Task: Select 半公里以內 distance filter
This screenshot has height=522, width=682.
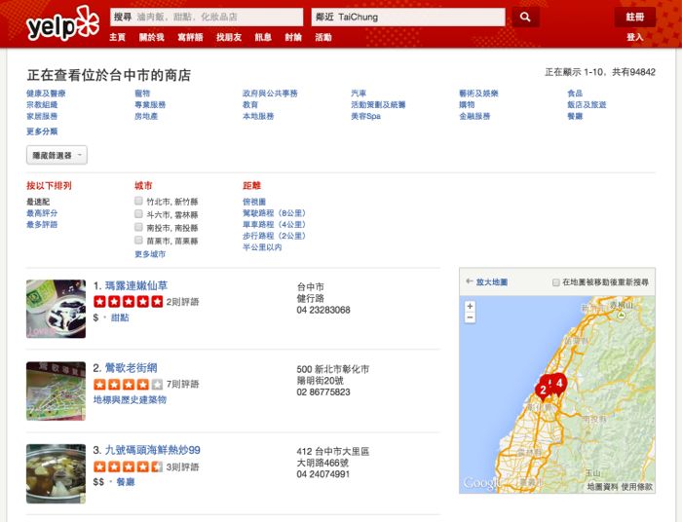Action: click(262, 246)
